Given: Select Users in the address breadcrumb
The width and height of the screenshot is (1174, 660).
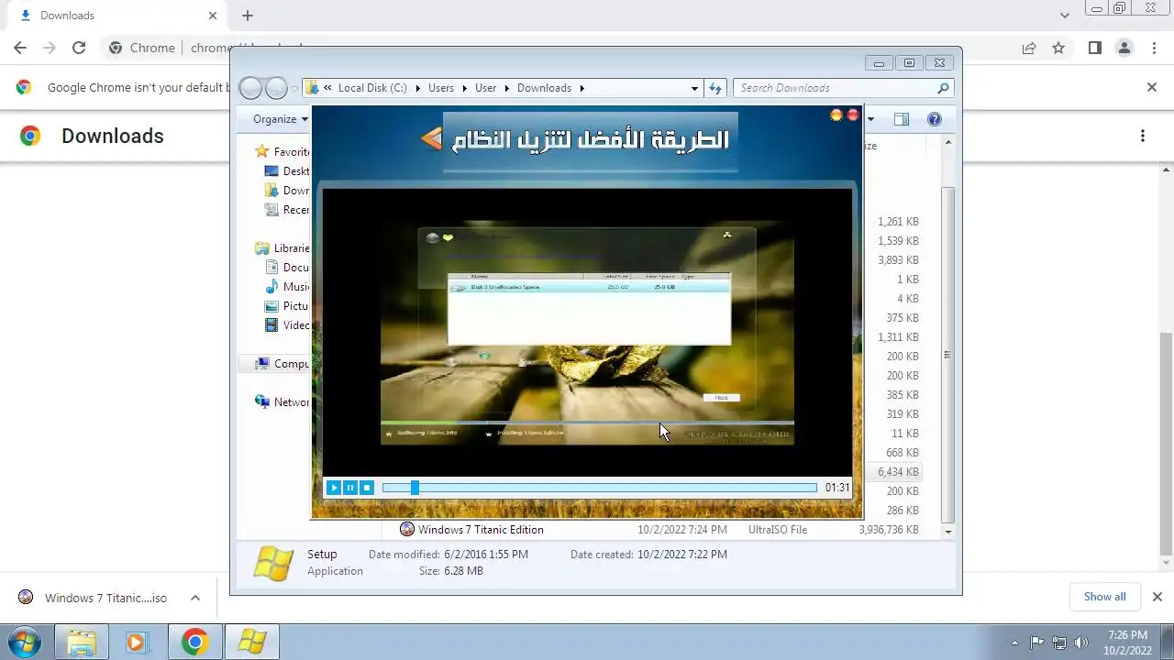Looking at the screenshot, I should (441, 88).
